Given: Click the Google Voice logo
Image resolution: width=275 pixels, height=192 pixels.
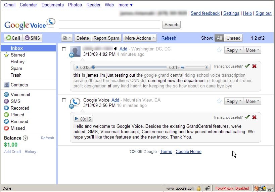Looking at the screenshot, I should pos(30,24).
